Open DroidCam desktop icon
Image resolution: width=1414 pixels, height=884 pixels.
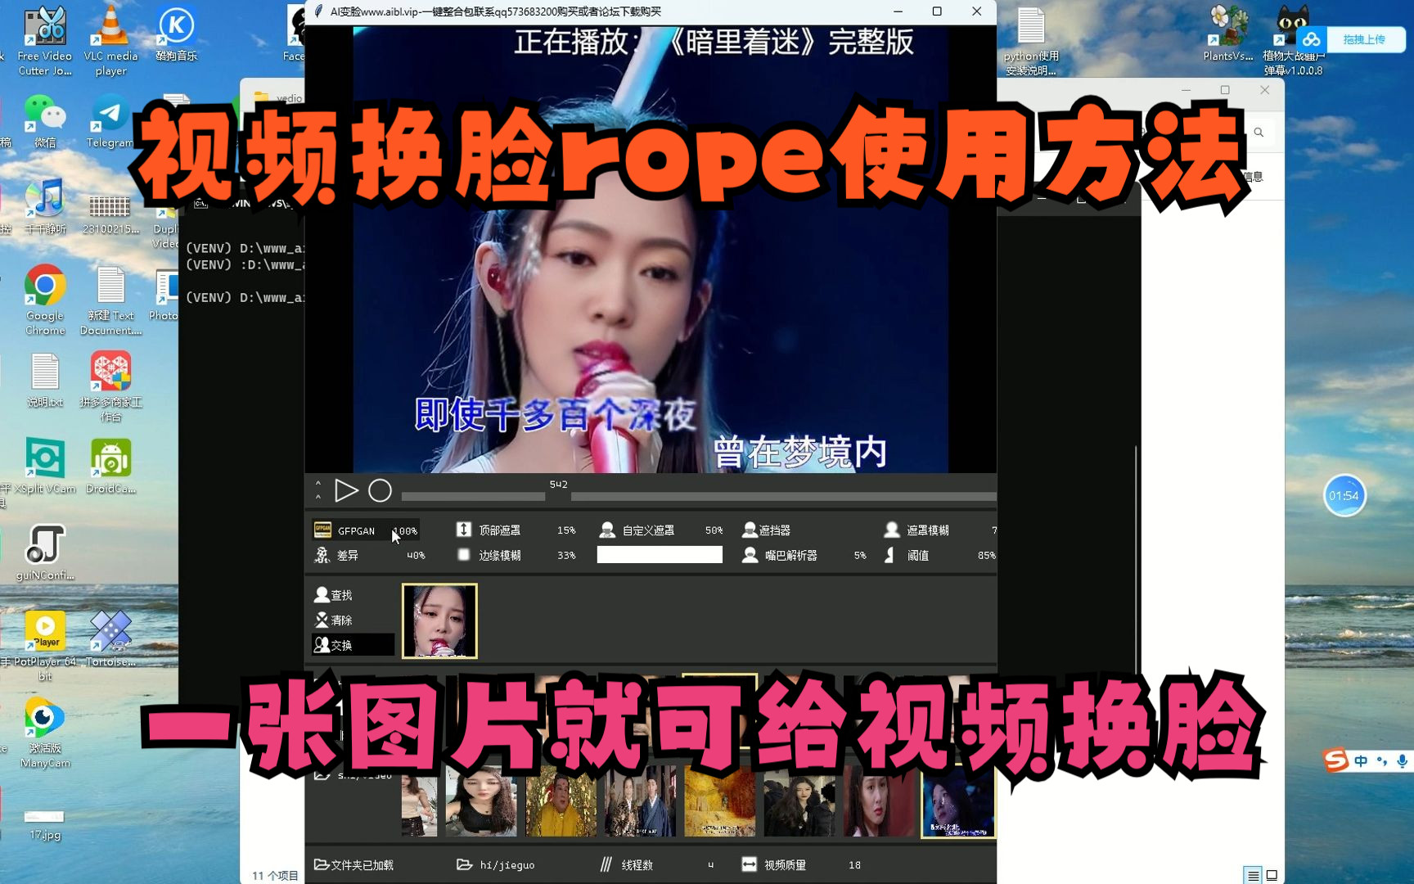click(x=110, y=467)
